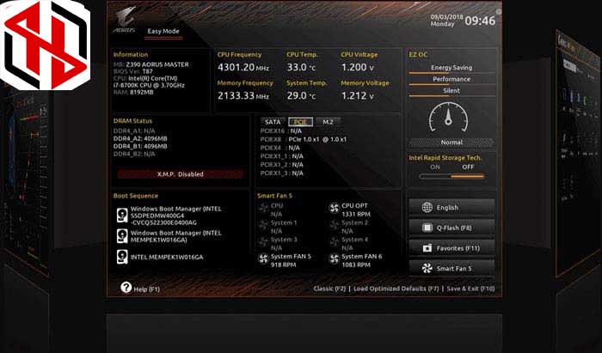Click the PCIEX1_3 : N/A row
Viewport: 602px width, 353px height.
[x=282, y=173]
